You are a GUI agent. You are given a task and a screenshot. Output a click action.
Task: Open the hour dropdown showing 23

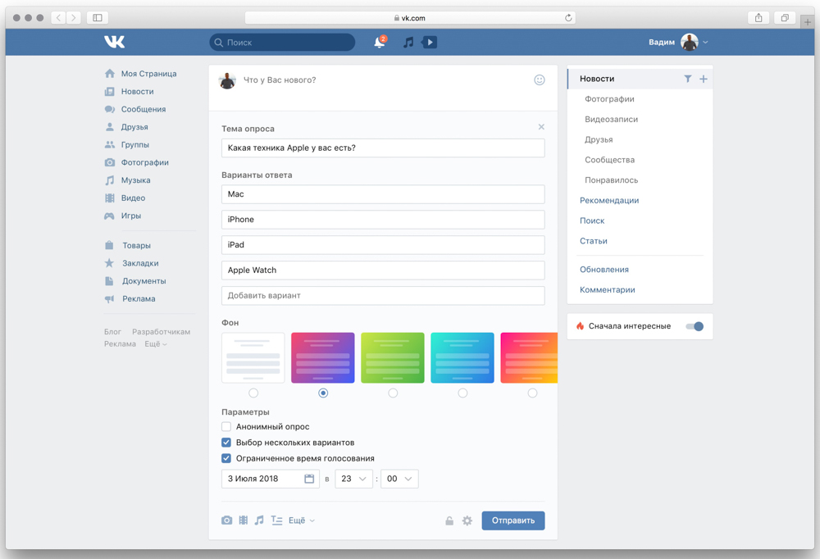pos(354,479)
